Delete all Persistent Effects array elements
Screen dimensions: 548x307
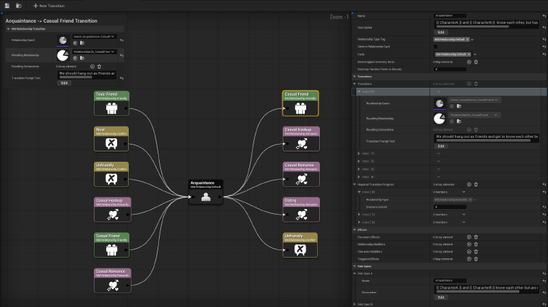tap(475, 236)
